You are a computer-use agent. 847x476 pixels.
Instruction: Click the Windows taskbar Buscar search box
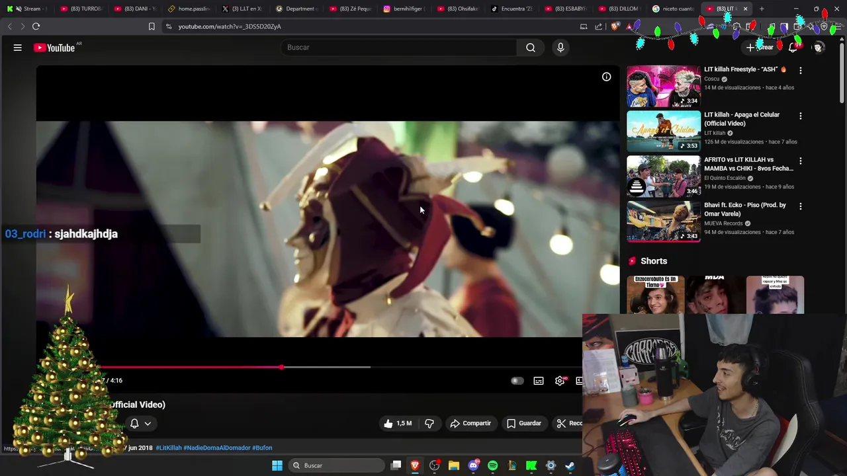click(x=337, y=465)
